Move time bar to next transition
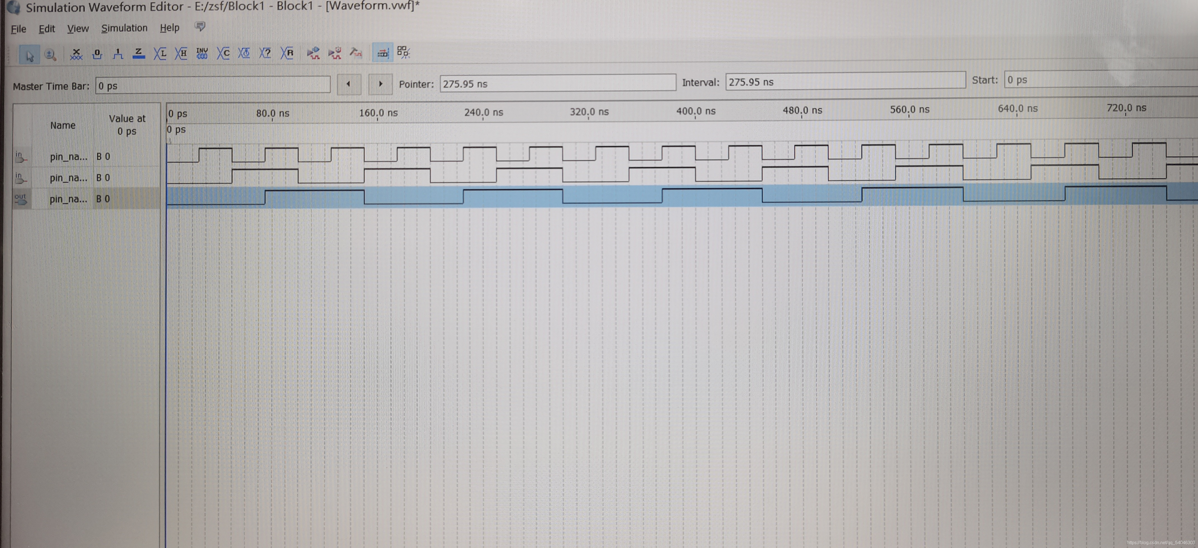1198x548 pixels. coord(381,84)
